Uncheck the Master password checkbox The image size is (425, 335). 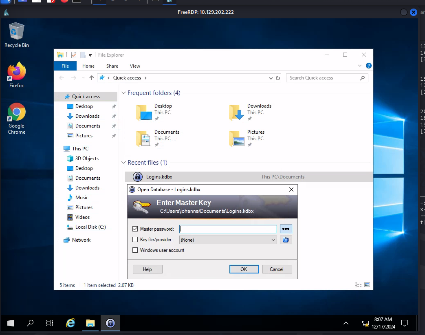[135, 229]
